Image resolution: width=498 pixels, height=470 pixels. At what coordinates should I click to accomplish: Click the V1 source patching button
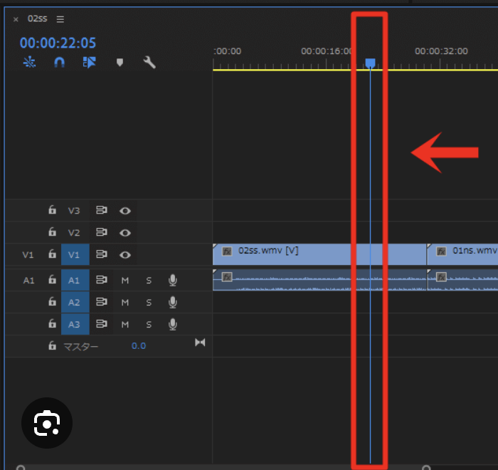(x=28, y=254)
